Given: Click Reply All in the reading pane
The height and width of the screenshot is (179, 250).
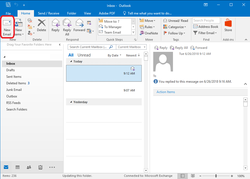Looking at the screenshot, I should [179, 48].
